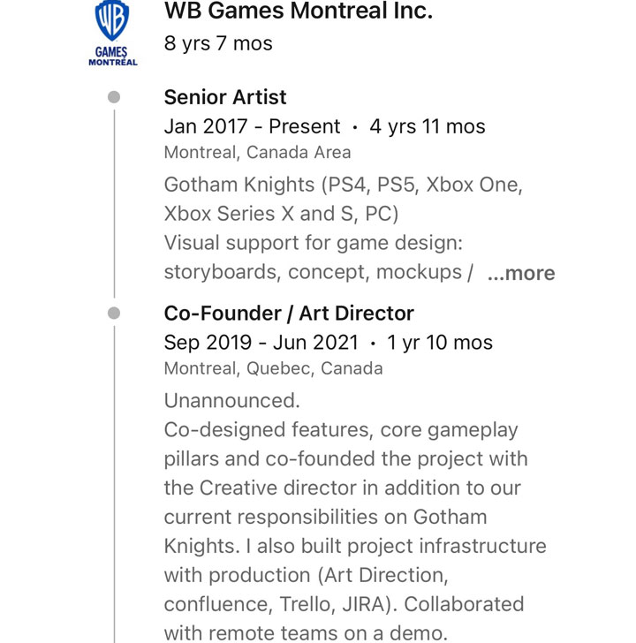Click the "Jan 2017 - Present" date range
636x643 pixels.
coord(252,126)
